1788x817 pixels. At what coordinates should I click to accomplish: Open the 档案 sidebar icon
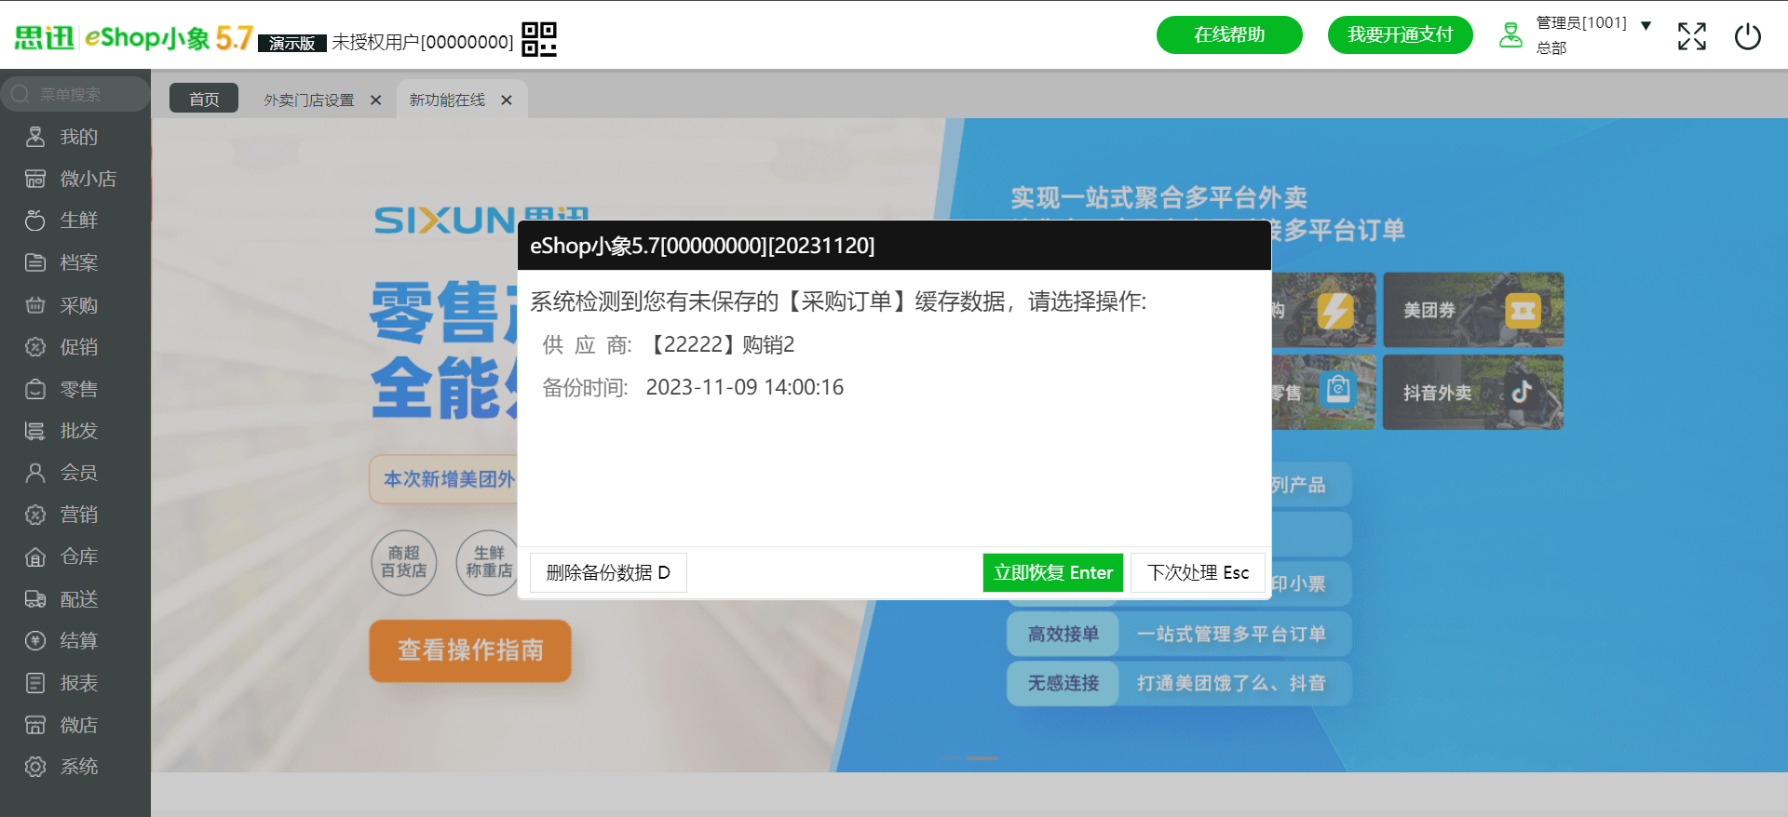[x=35, y=262]
